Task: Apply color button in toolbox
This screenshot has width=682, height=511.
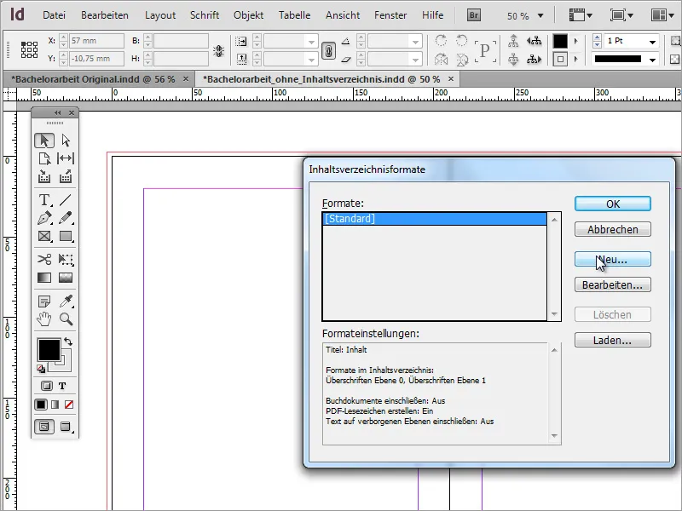Action: tap(41, 405)
